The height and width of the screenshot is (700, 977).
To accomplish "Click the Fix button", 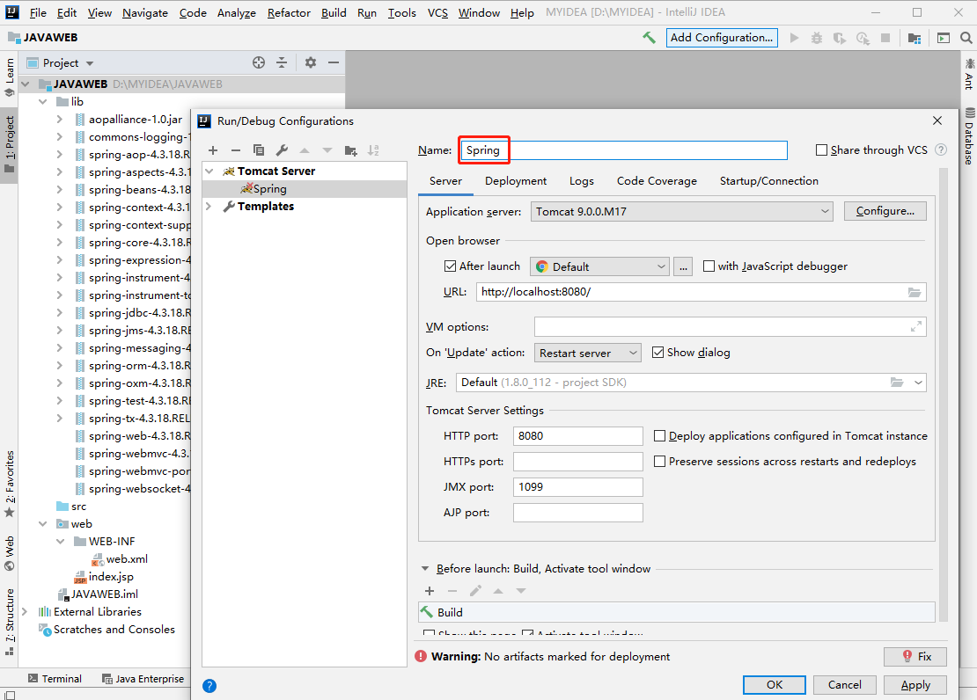I will click(x=915, y=656).
